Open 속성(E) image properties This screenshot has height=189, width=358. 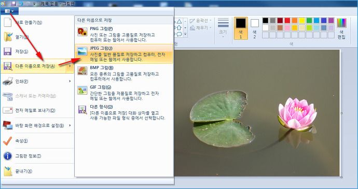37,141
